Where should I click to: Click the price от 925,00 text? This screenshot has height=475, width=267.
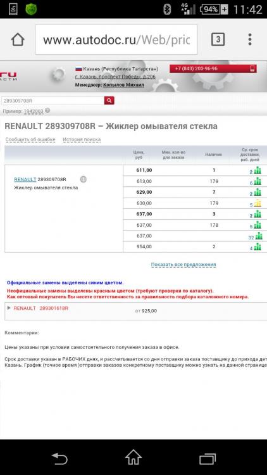pos(146,311)
